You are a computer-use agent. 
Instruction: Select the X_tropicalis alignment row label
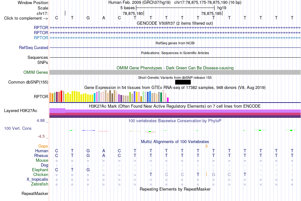click(37, 179)
